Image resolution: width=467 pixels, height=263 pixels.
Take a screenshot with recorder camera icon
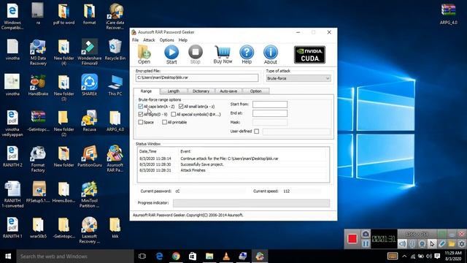(366, 234)
